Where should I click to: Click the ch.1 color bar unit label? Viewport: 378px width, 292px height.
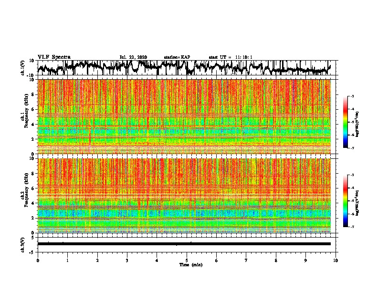pos(357,124)
